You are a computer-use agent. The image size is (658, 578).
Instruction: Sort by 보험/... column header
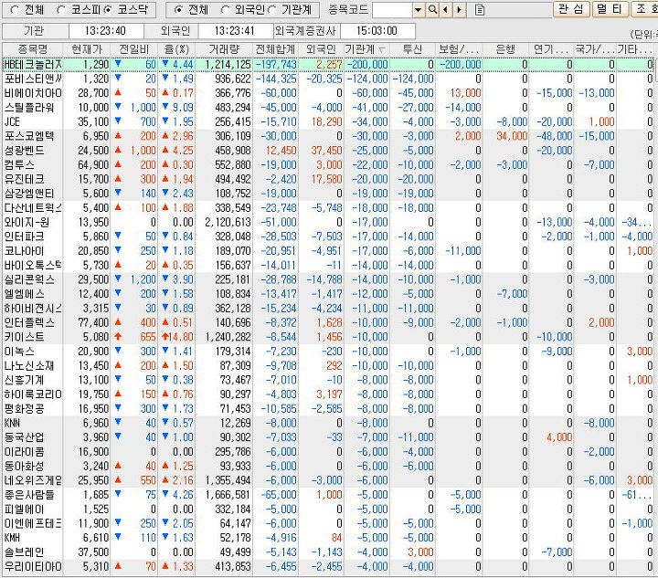point(459,49)
